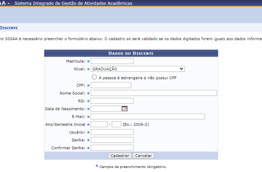This screenshot has width=262, height=172.
Task: Check the foreigner without CPF checkbox
Action: 94,77
